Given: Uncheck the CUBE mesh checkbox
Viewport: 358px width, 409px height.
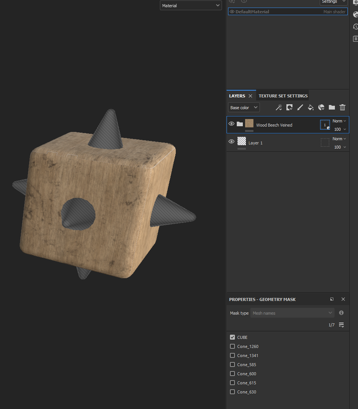Looking at the screenshot, I should tap(232, 337).
